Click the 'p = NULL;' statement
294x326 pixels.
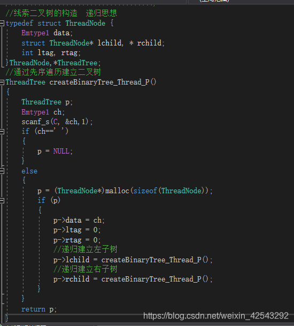pos(55,151)
